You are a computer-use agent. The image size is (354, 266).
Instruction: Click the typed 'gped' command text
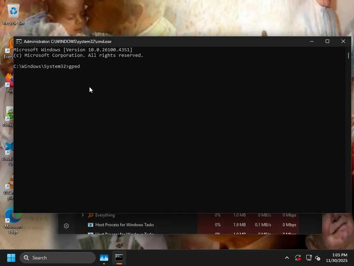[x=74, y=66]
